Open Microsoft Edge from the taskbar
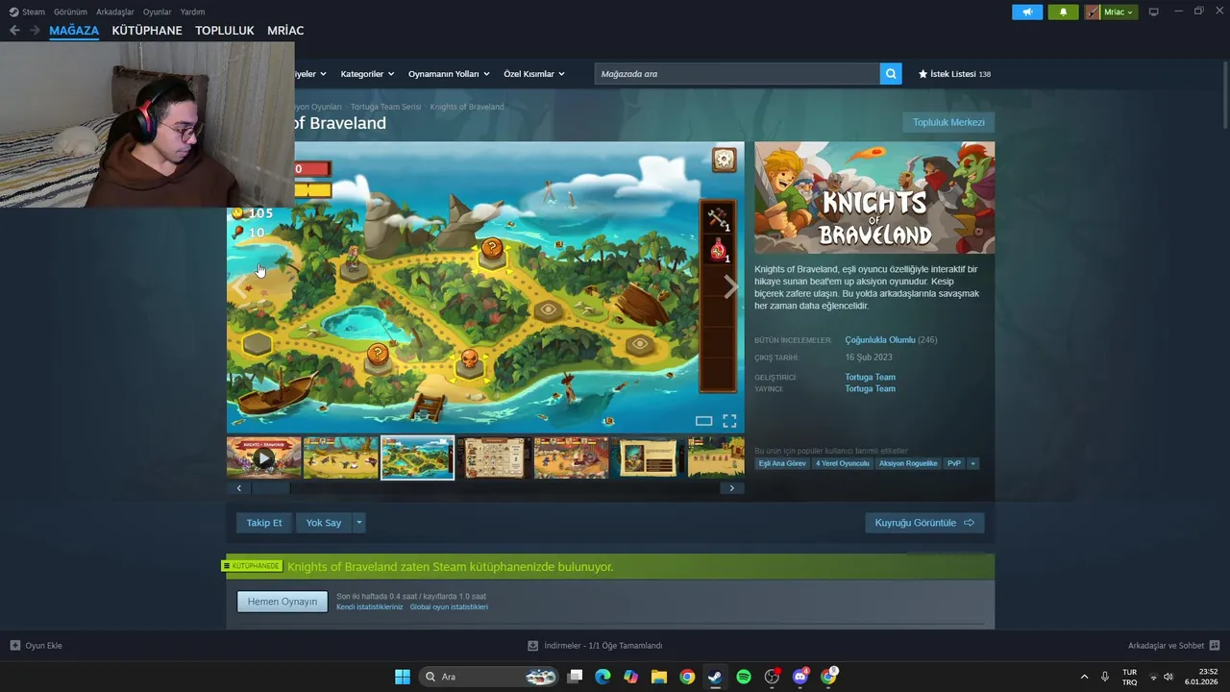 [x=603, y=677]
